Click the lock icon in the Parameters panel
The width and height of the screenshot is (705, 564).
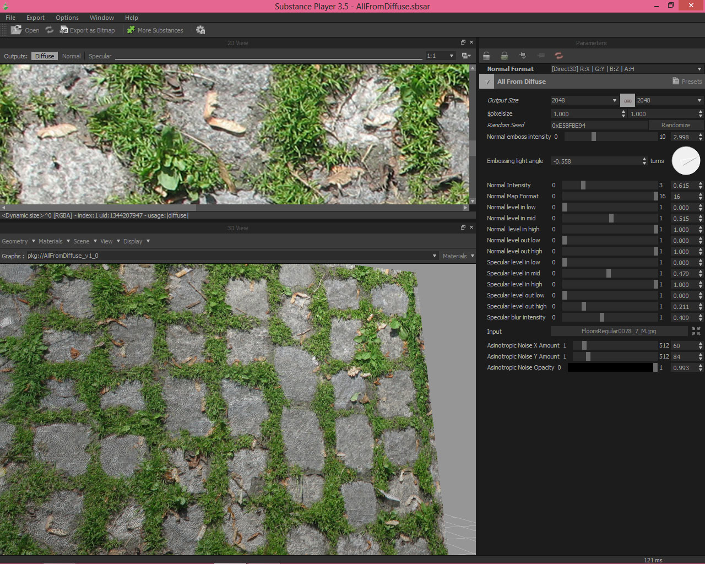coord(486,55)
